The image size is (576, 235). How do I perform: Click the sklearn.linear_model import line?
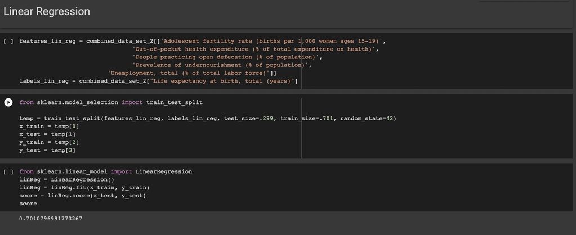105,171
